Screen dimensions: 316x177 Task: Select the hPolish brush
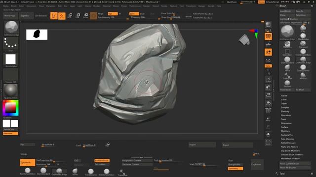point(303,76)
